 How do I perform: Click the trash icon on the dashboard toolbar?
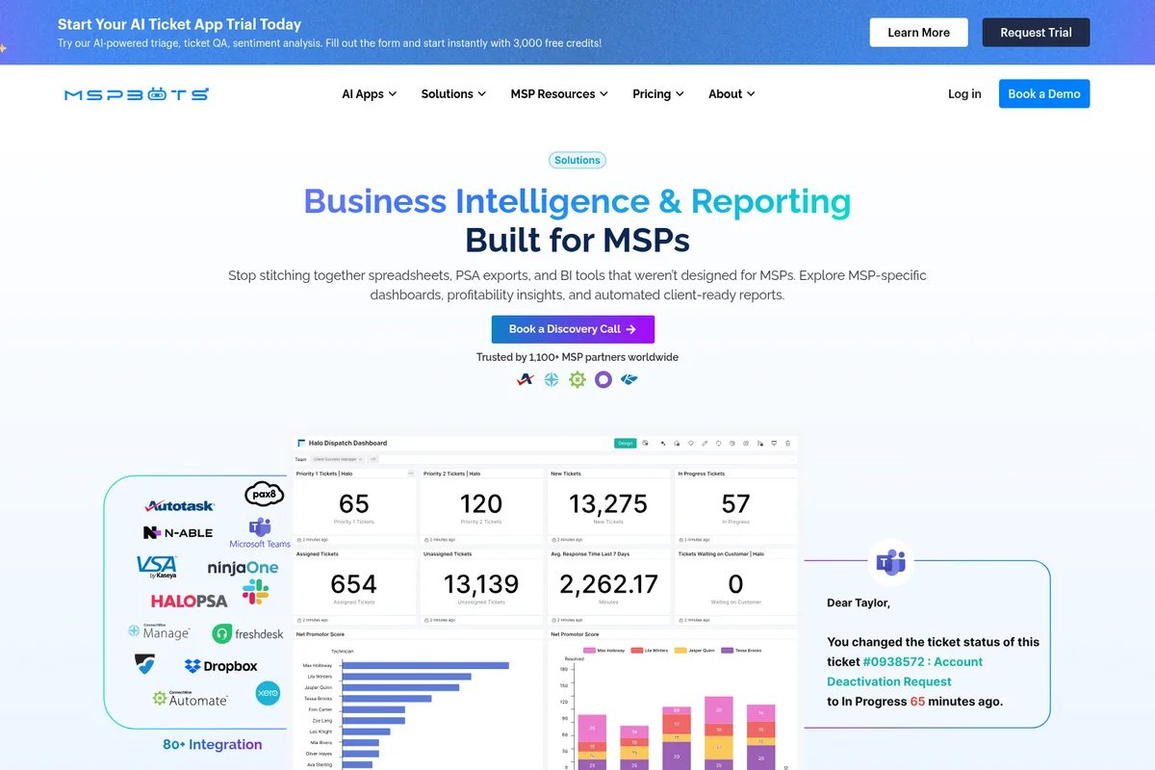pyautogui.click(x=788, y=444)
